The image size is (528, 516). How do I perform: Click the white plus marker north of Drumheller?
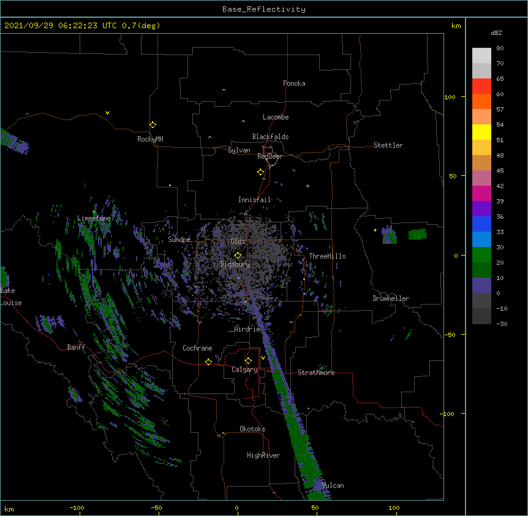click(375, 230)
